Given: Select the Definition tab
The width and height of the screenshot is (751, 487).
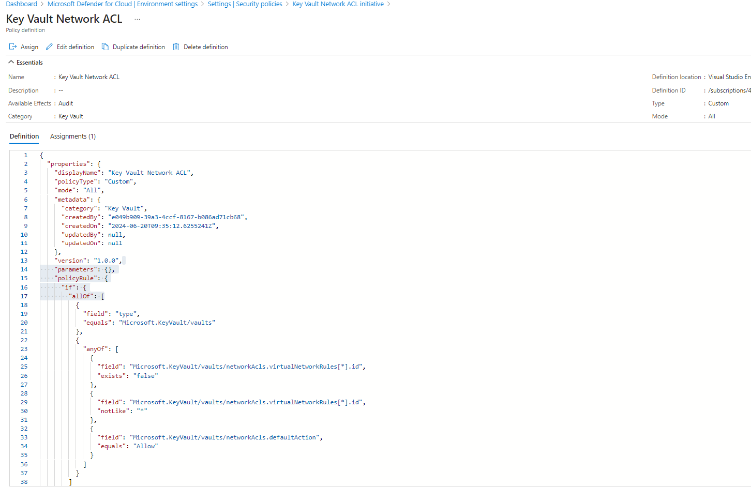Looking at the screenshot, I should 24,136.
